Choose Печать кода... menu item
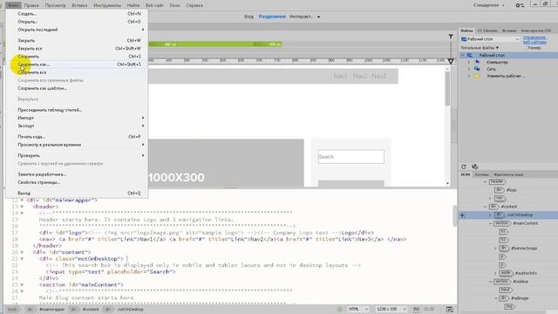 [x=77, y=137]
